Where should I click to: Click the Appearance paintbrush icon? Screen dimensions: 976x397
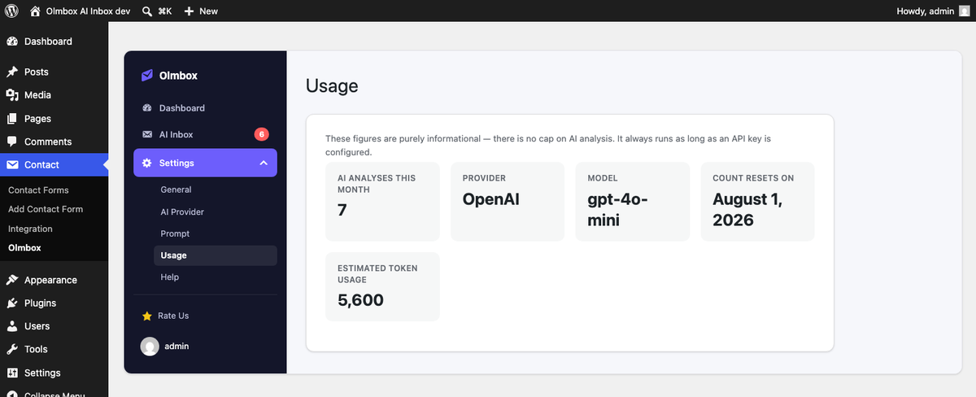(x=12, y=280)
